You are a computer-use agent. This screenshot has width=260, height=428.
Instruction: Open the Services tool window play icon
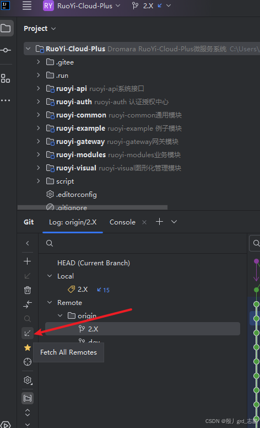pyautogui.click(x=6, y=425)
